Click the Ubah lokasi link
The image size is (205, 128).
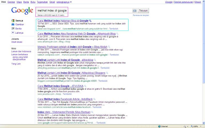(17, 42)
